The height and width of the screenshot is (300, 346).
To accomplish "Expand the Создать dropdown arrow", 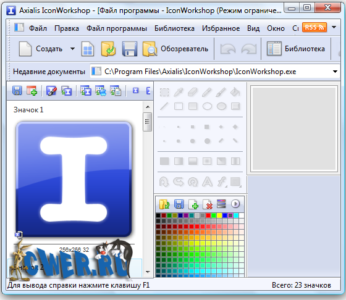I will tap(72, 49).
